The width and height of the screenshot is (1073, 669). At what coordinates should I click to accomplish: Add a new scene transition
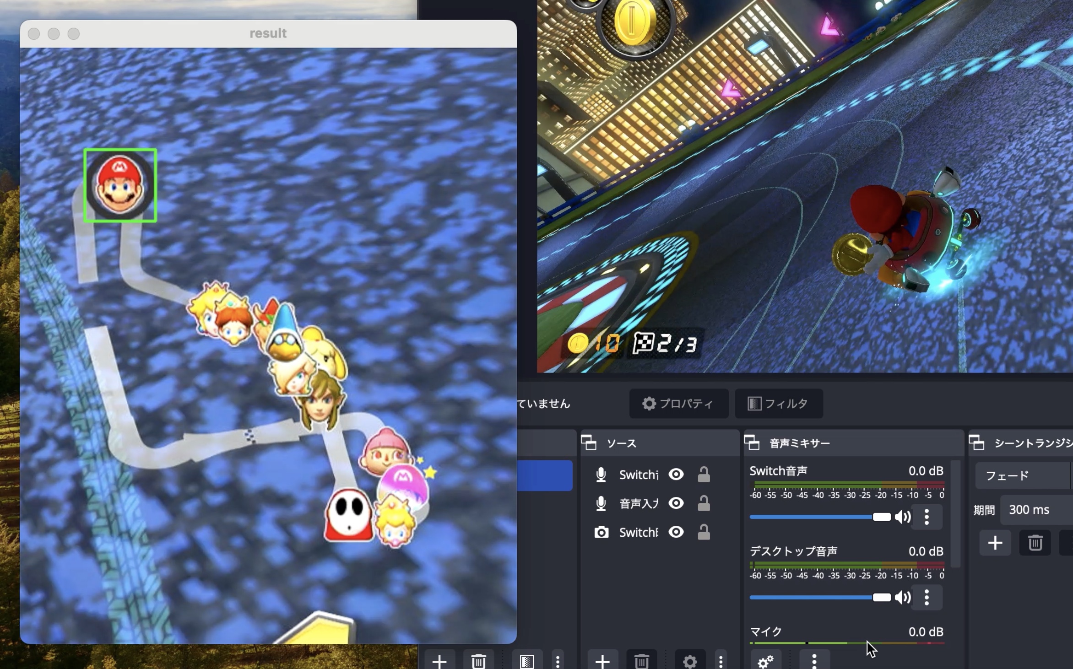point(995,543)
